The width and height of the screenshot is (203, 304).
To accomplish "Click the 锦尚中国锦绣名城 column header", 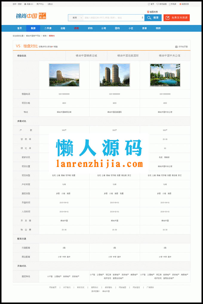I will pos(86,56).
